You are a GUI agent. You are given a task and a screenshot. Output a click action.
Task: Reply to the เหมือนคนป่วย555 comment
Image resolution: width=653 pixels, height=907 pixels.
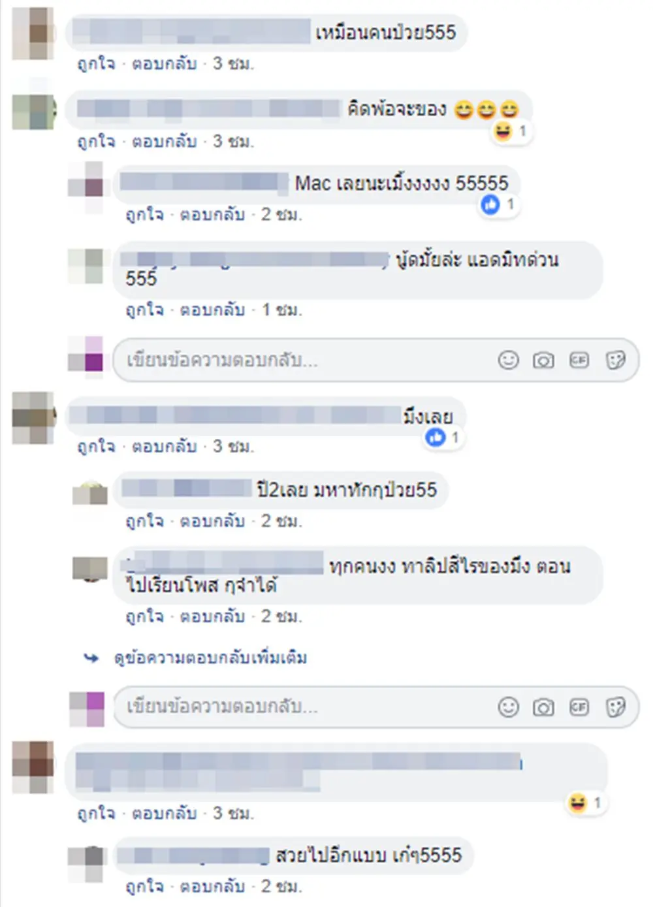tap(164, 63)
